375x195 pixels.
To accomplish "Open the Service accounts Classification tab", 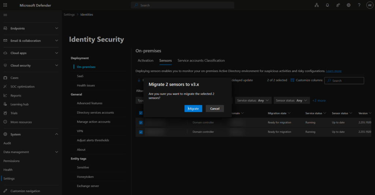I will coord(201,60).
